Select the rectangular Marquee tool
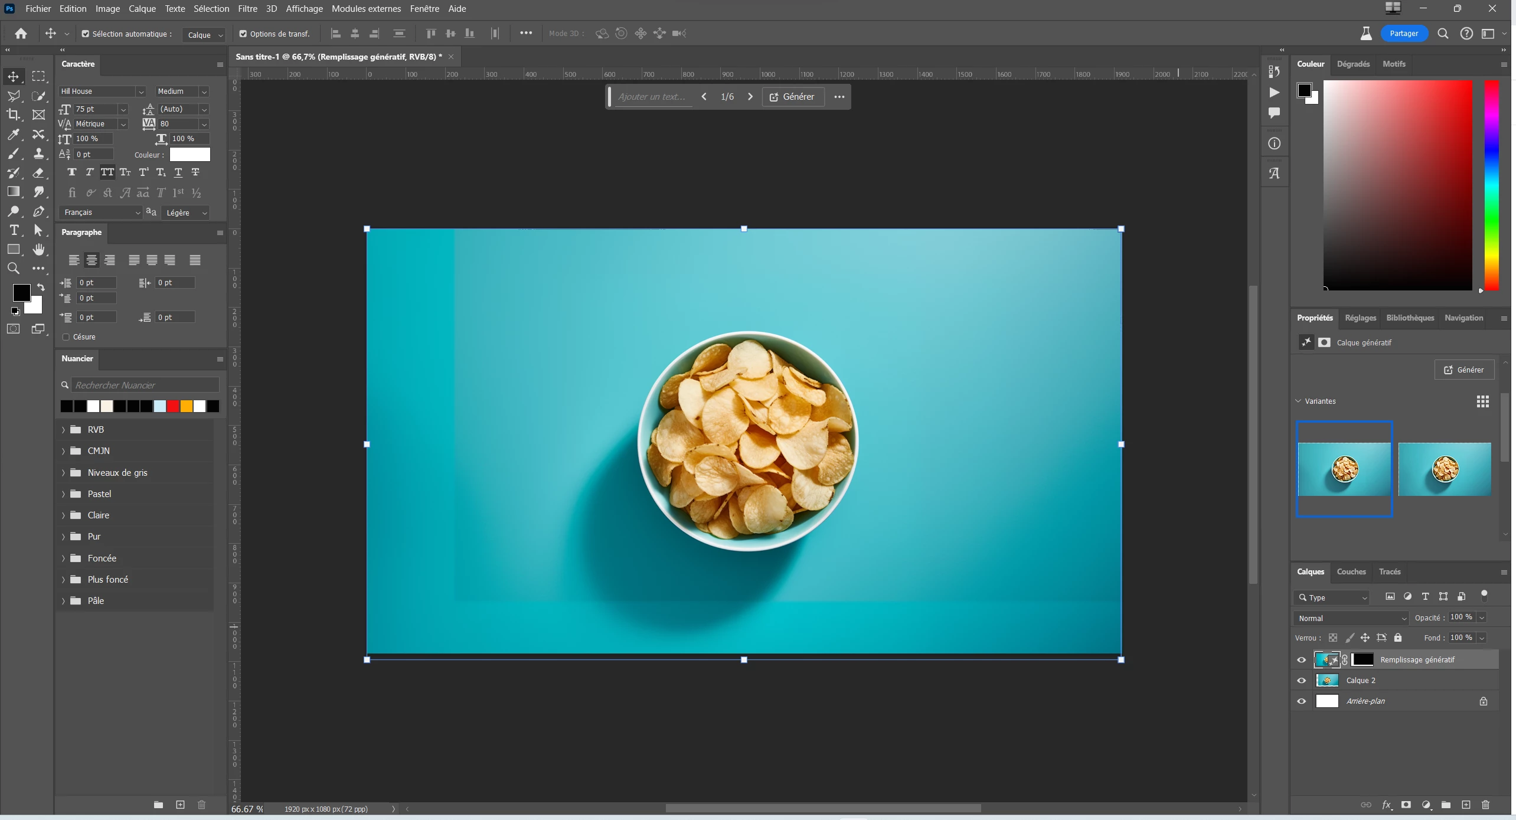This screenshot has height=820, width=1516. coord(38,76)
